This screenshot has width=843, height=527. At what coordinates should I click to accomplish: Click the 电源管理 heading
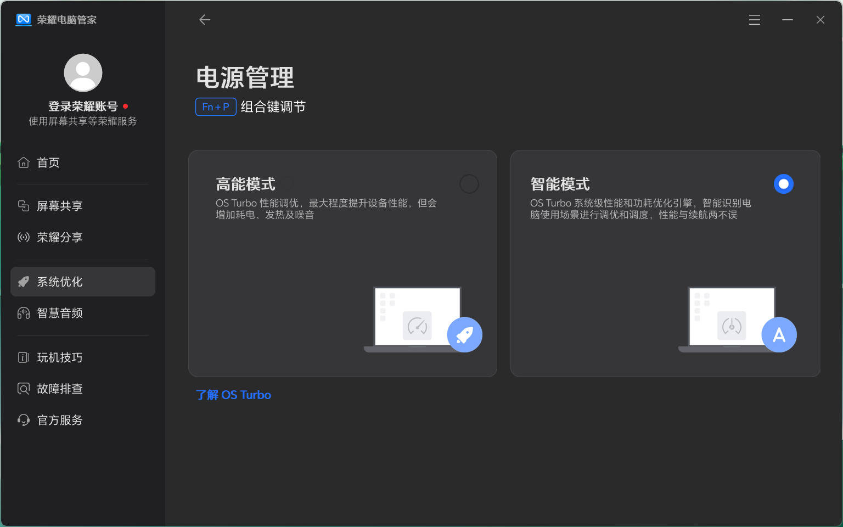245,77
